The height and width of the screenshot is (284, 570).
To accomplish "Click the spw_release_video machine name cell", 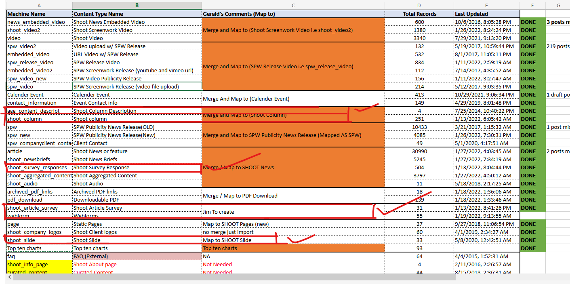I will pyautogui.click(x=39, y=62).
